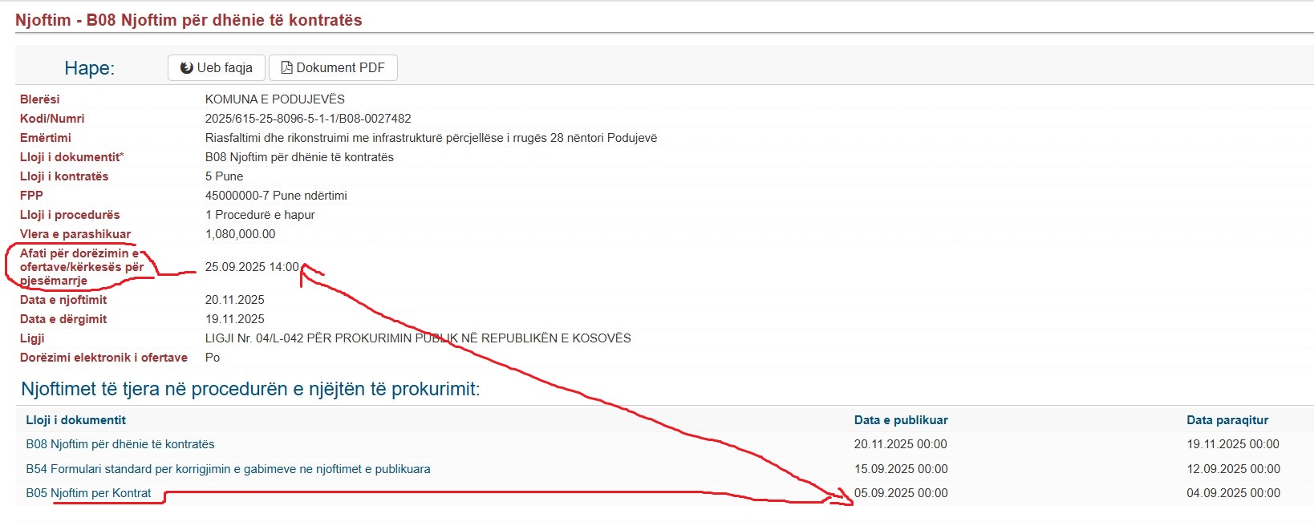1314x526 pixels.
Task: Click the Lloji i dokumentit column header
Action: coord(75,420)
